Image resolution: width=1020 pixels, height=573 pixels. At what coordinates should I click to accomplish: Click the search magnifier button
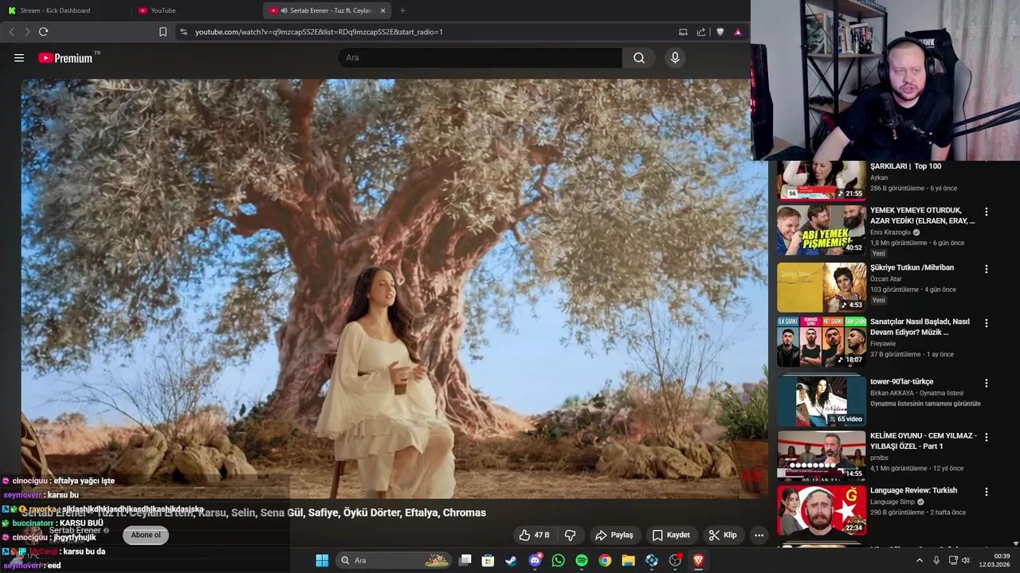coord(639,58)
